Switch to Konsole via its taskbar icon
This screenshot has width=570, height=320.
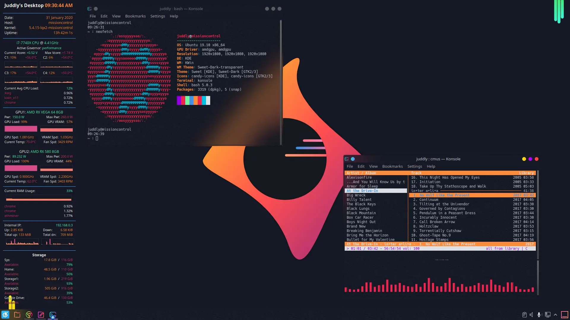tap(53, 315)
